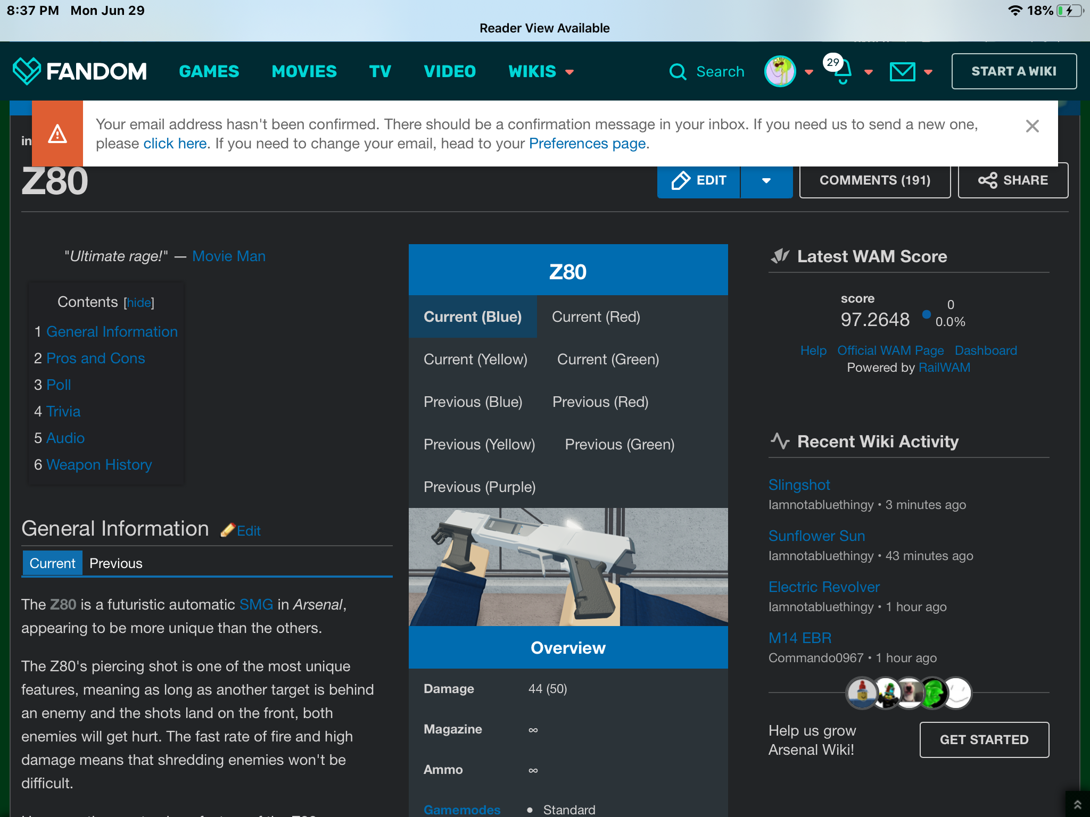Switch infobox to Current (Red) tab
The width and height of the screenshot is (1090, 817).
click(596, 316)
